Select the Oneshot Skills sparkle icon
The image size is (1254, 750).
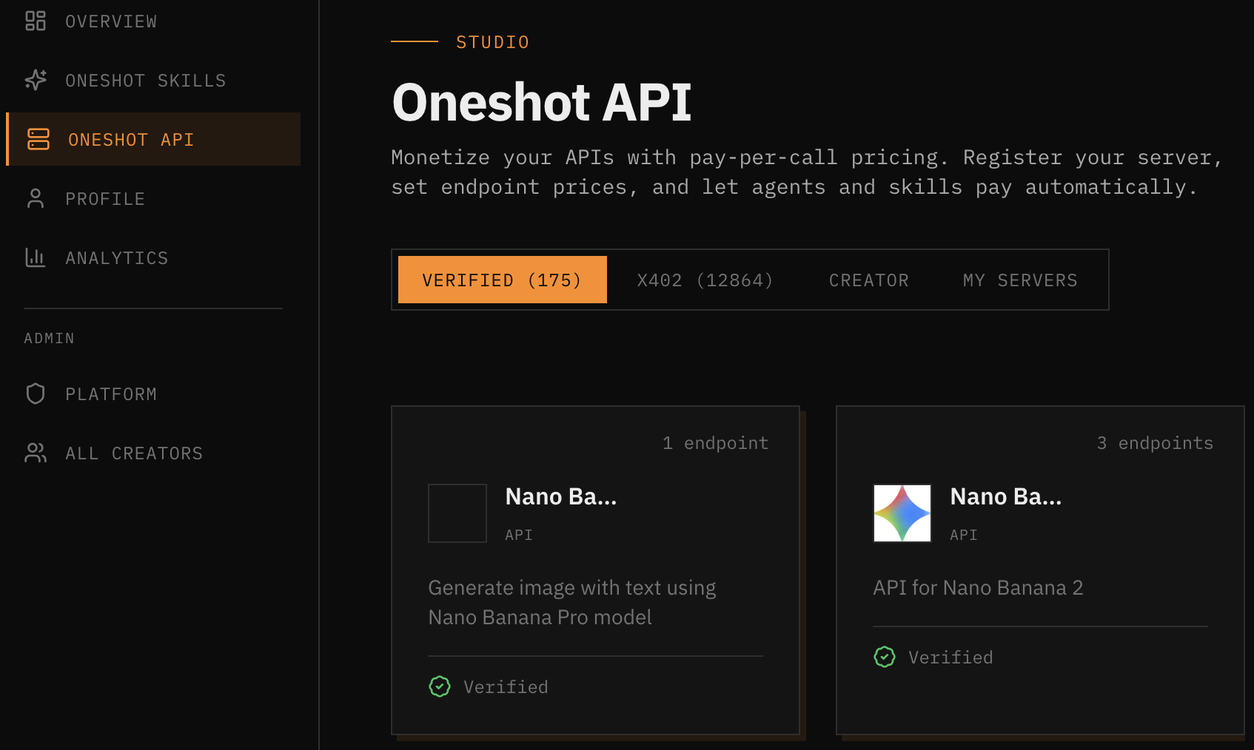35,80
